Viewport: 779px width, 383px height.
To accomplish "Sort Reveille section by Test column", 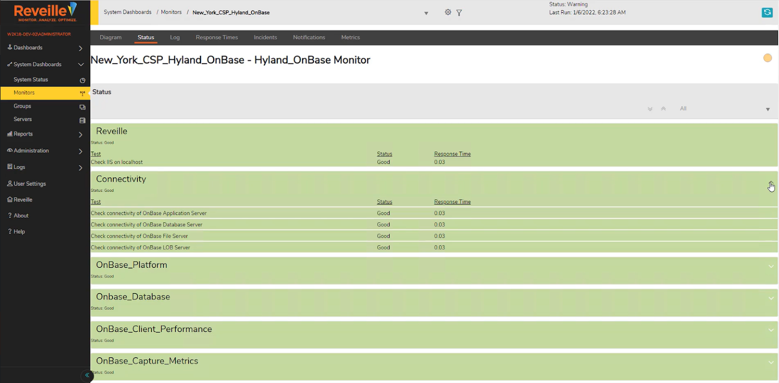I will (96, 154).
